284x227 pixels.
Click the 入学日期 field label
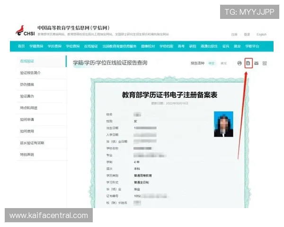[112, 135]
